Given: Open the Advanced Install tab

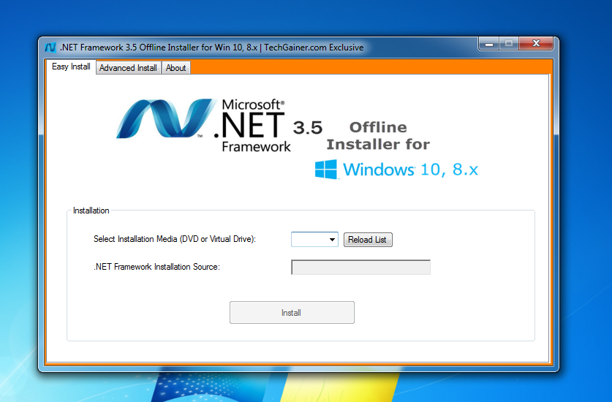Looking at the screenshot, I should 129,68.
